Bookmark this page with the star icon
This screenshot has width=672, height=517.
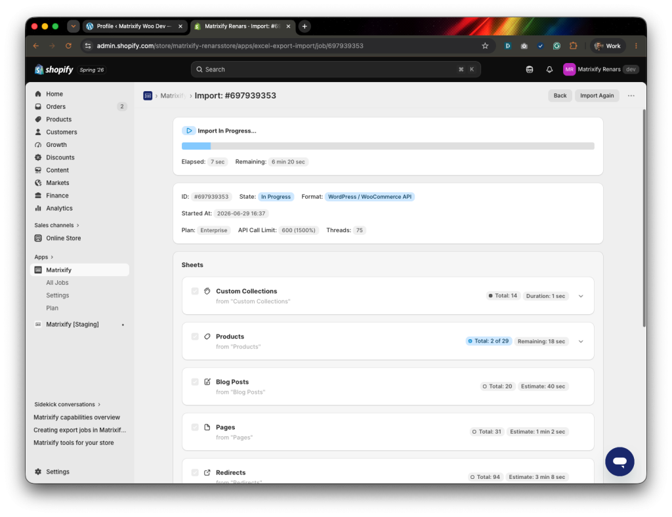485,46
